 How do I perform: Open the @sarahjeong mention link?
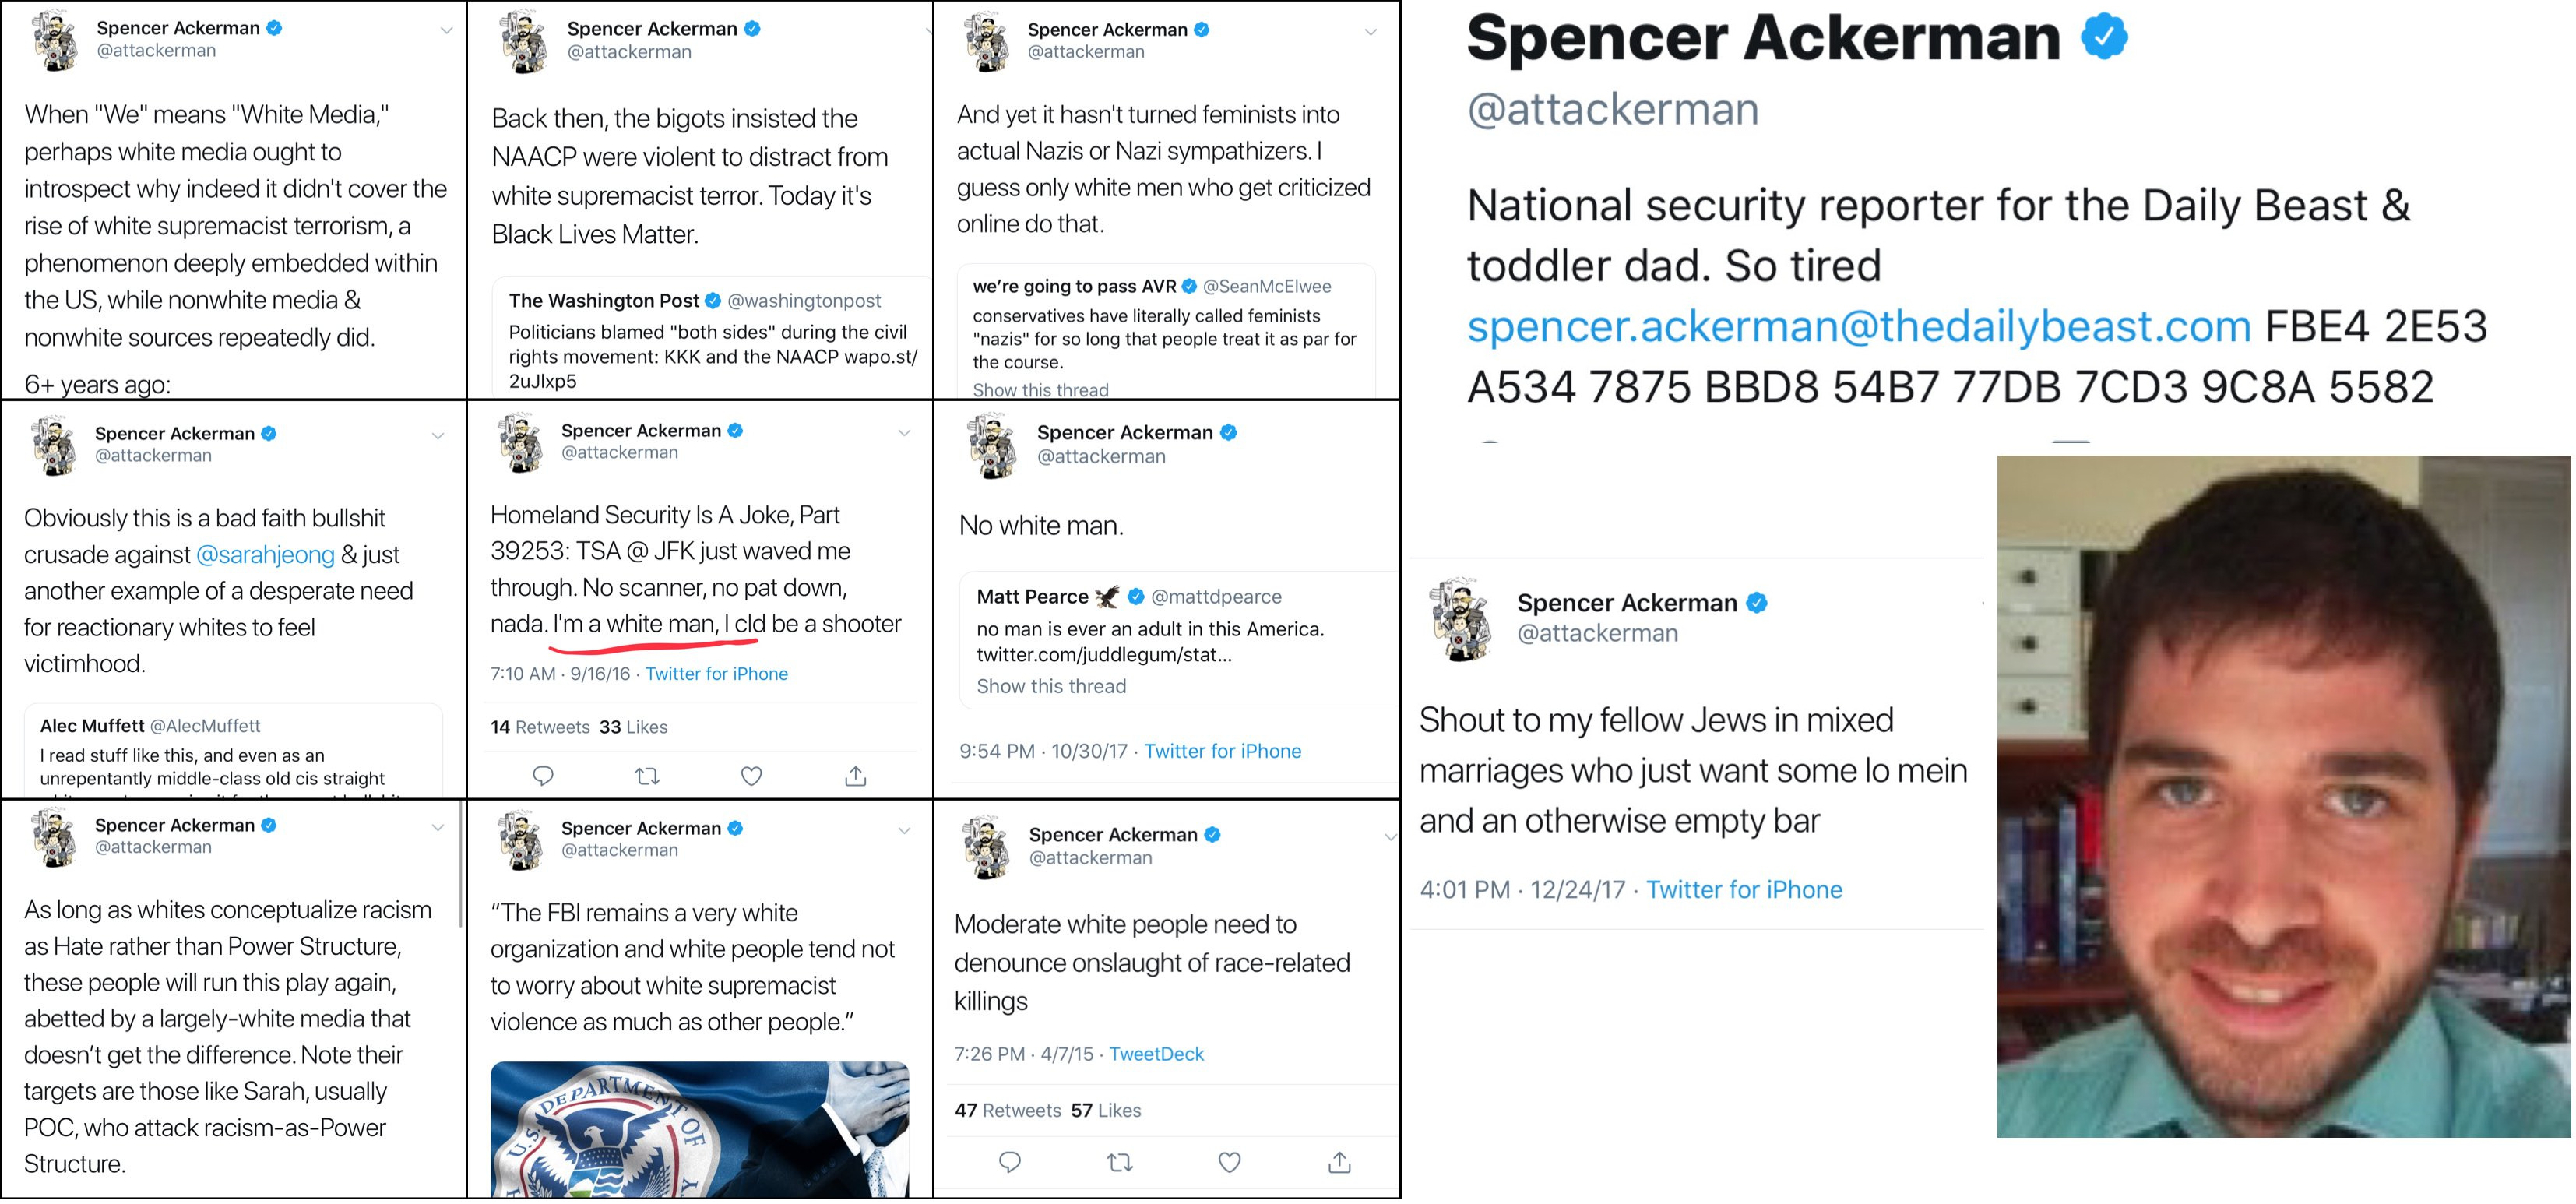coord(265,555)
